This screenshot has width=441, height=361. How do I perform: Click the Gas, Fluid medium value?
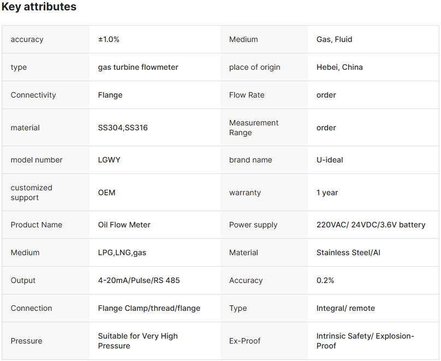coord(334,39)
